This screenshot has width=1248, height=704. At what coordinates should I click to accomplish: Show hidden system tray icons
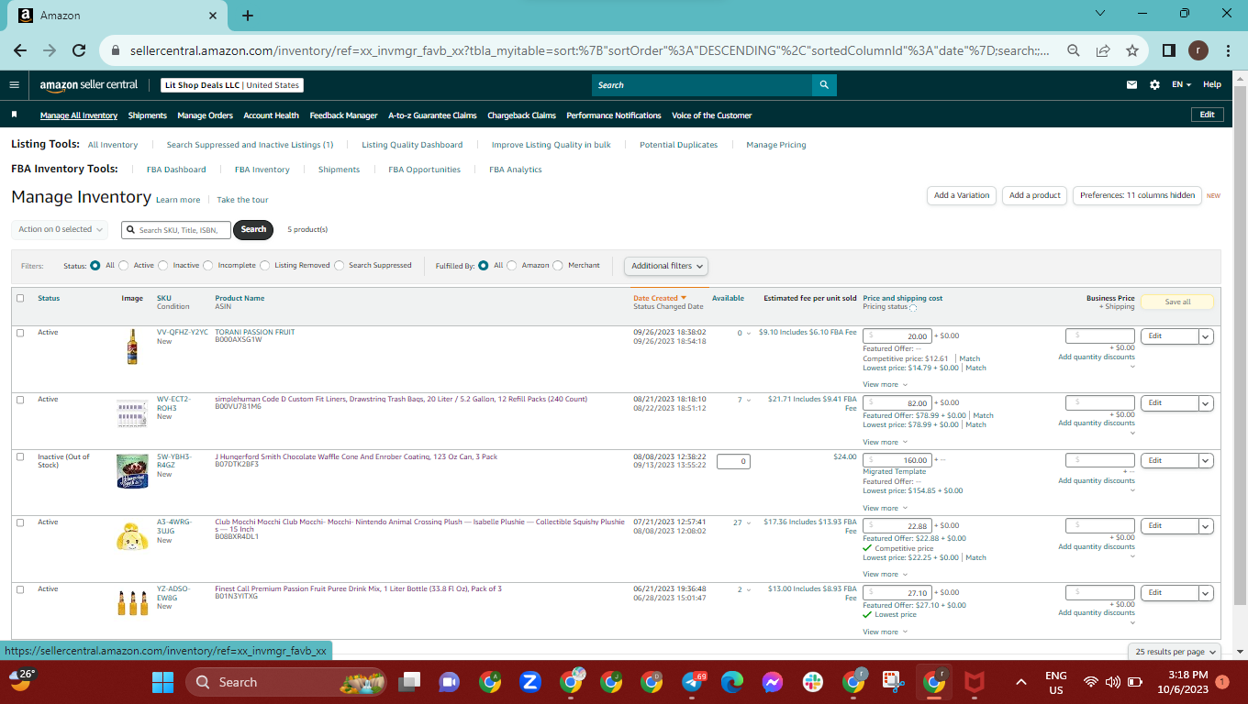(1020, 682)
